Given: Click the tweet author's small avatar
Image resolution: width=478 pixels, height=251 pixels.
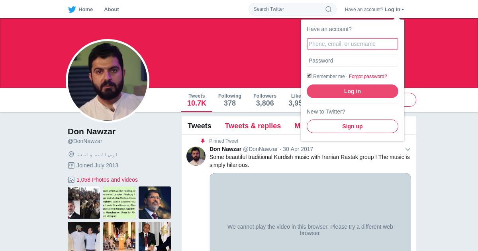Looking at the screenshot, I should point(196,156).
